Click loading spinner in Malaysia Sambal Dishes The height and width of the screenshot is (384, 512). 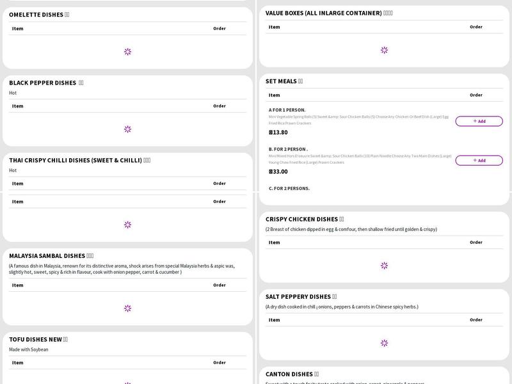click(x=127, y=308)
